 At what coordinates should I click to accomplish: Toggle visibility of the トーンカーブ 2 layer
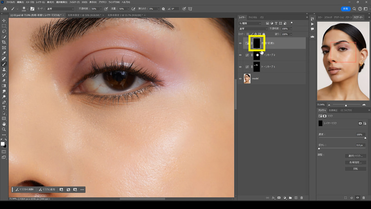pyautogui.click(x=240, y=55)
